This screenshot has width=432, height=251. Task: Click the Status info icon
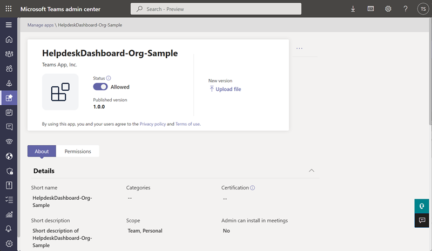point(109,78)
